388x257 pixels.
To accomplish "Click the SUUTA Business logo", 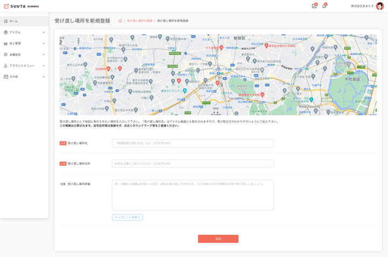I will [22, 6].
